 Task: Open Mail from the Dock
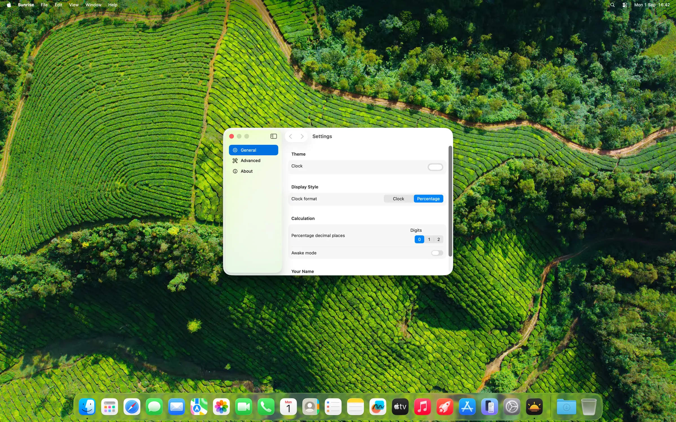tap(177, 407)
